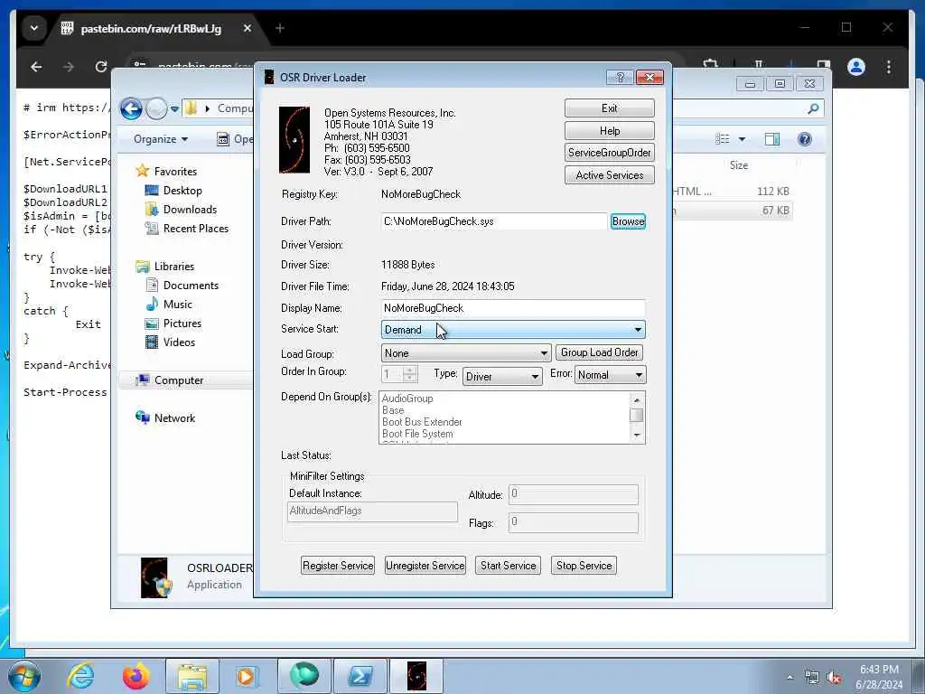Open the browser profile avatar icon
The width and height of the screenshot is (925, 694).
point(856,67)
